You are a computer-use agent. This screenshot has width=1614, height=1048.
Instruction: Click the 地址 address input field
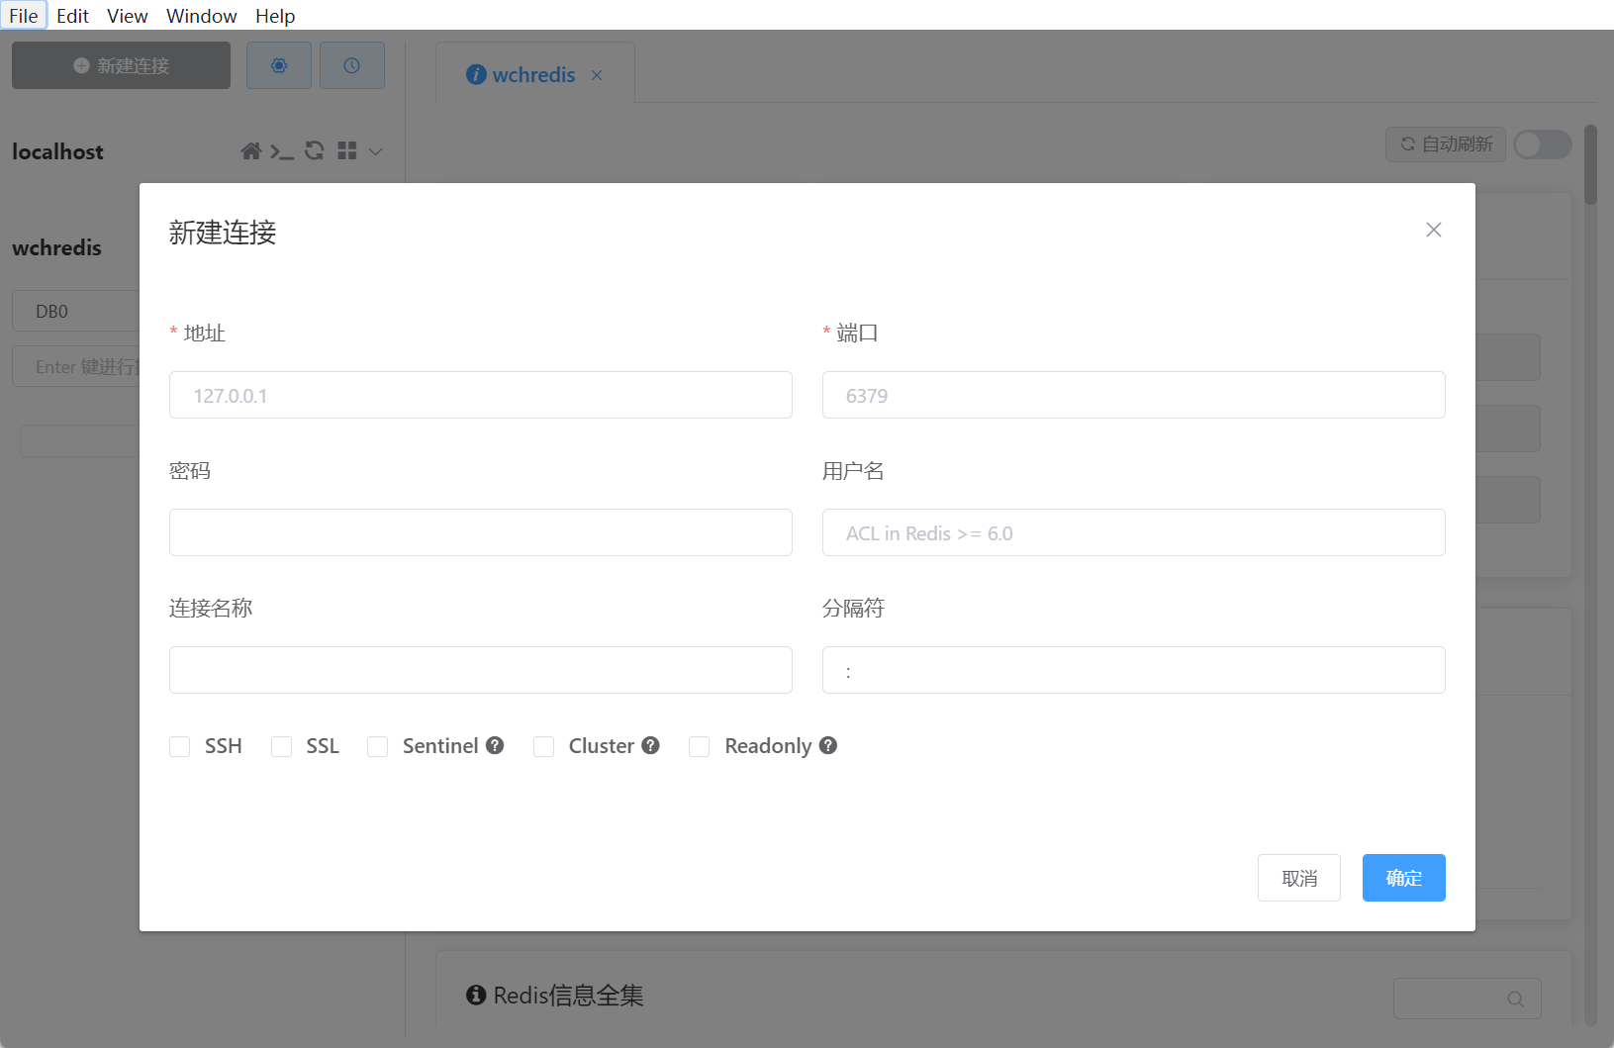[x=481, y=395]
